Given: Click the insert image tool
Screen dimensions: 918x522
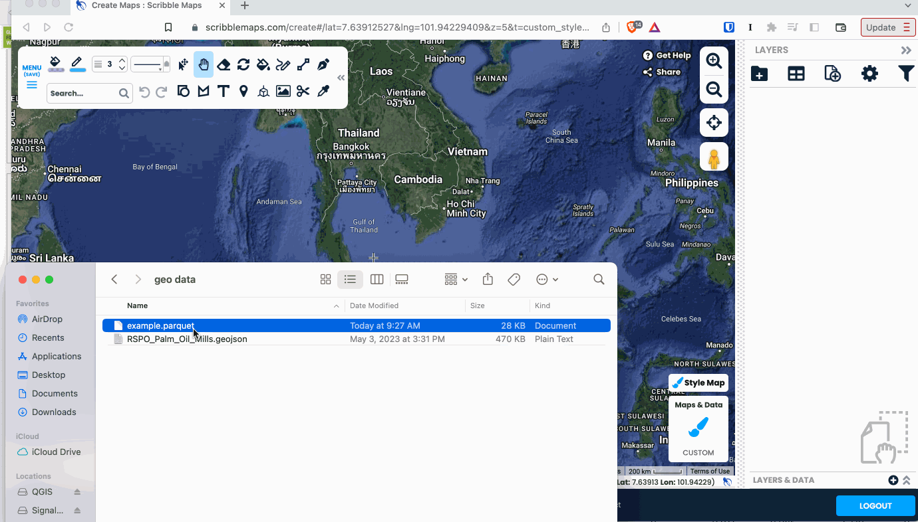Looking at the screenshot, I should [x=283, y=91].
